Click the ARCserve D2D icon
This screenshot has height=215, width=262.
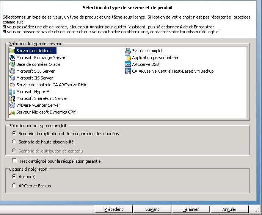pos(128,64)
